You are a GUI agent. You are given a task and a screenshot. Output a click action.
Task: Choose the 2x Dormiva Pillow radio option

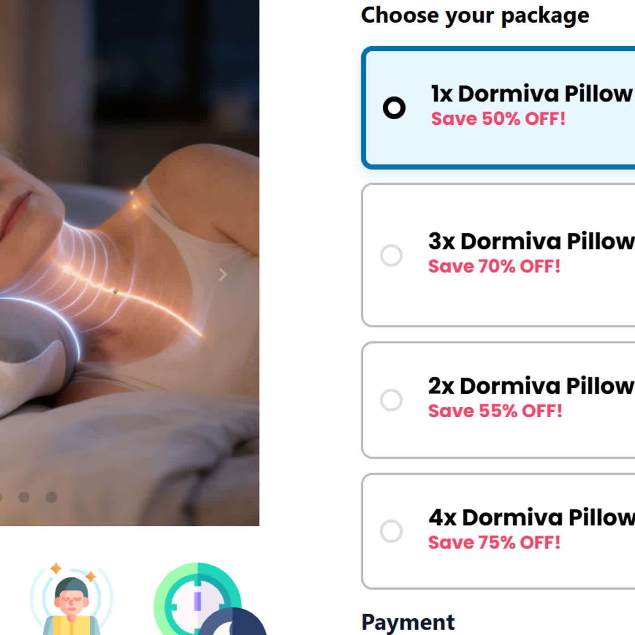[391, 400]
